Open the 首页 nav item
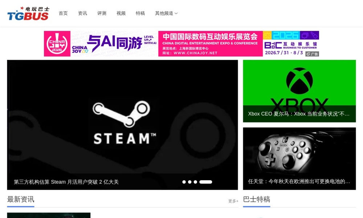The height and width of the screenshot is (218, 363). click(63, 13)
